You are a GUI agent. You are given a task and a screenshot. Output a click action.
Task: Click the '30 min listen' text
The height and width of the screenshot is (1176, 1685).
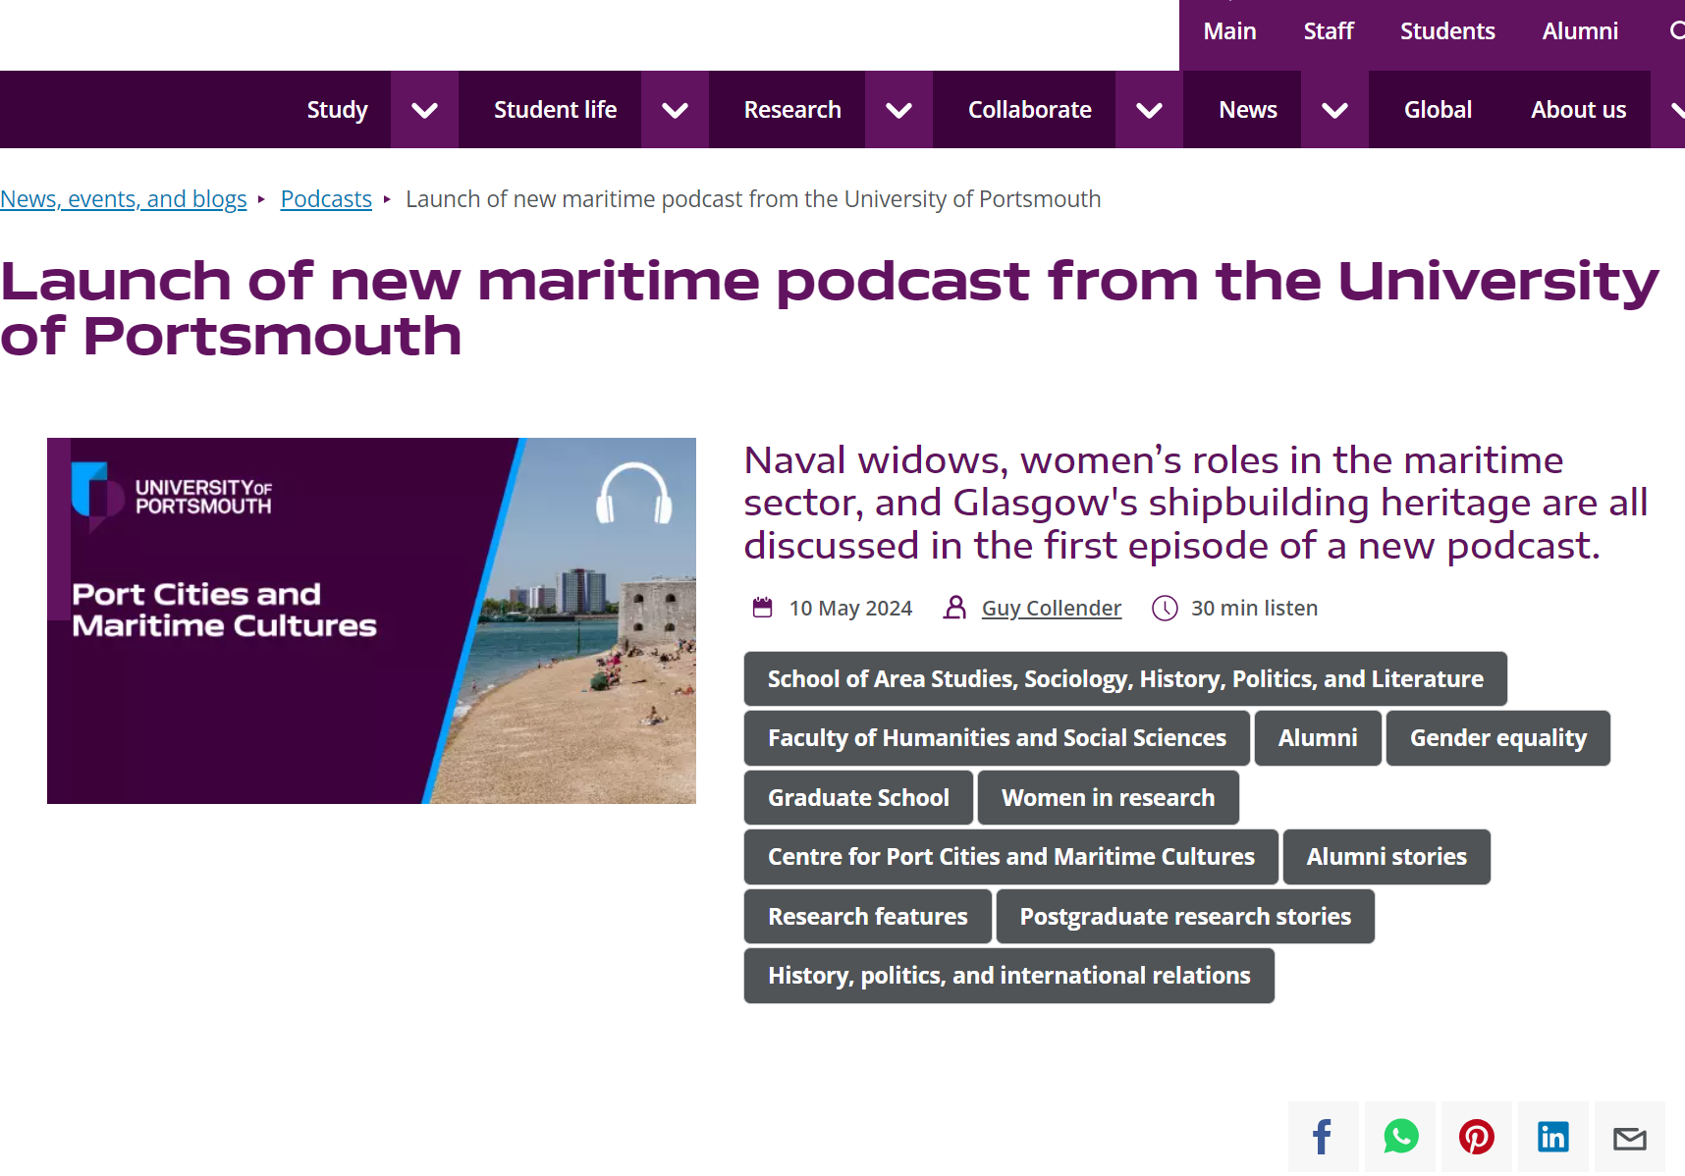(1254, 608)
